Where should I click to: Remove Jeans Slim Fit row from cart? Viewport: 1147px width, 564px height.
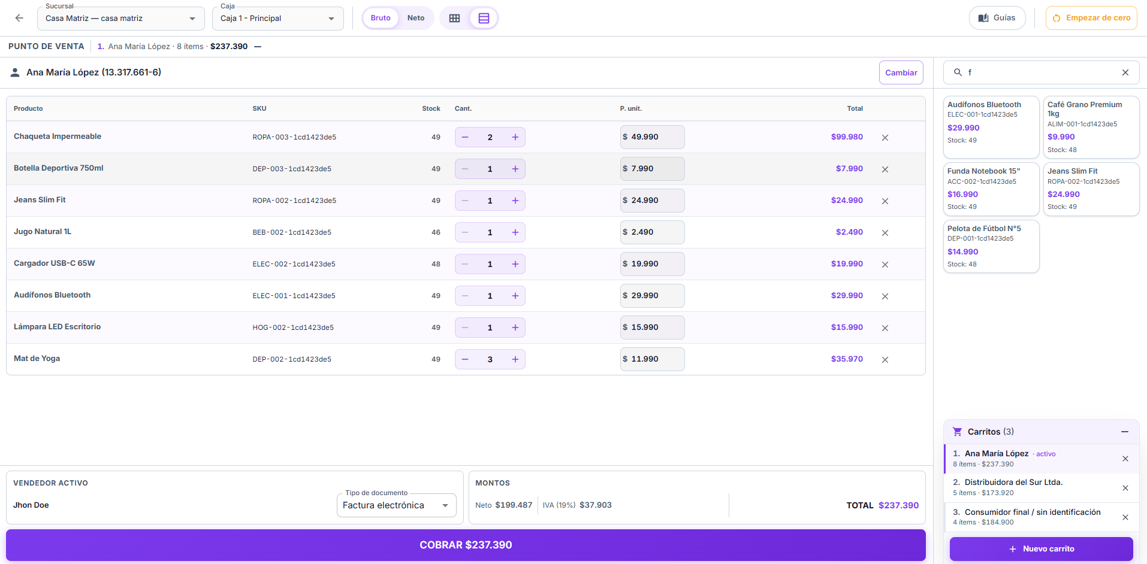[885, 201]
